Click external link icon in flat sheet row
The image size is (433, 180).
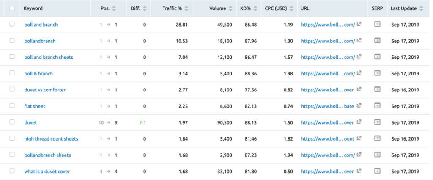359,105
